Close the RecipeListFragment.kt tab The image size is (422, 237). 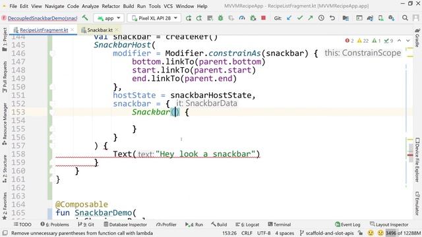coord(73,30)
